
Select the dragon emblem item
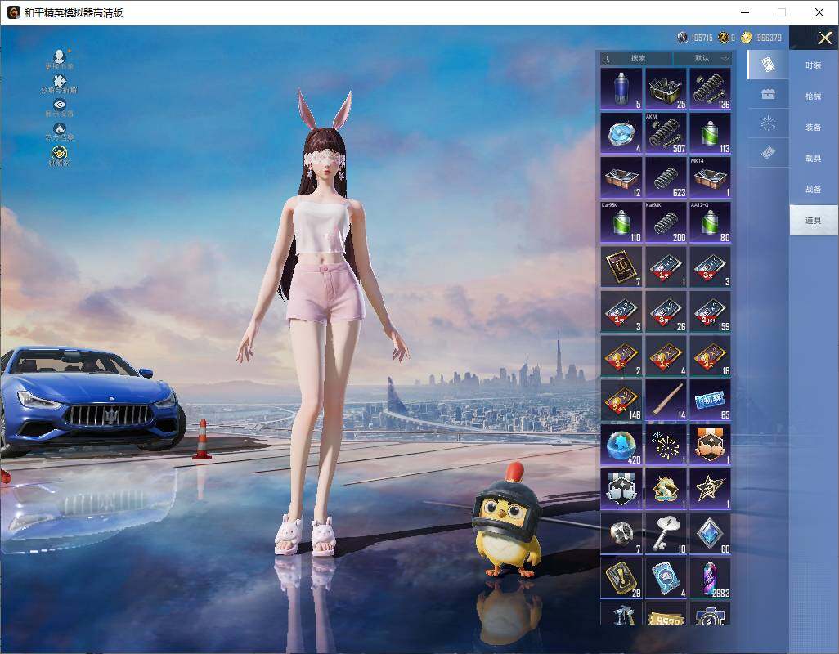(666, 489)
